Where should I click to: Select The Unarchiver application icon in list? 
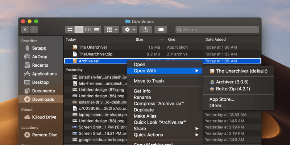point(75,47)
